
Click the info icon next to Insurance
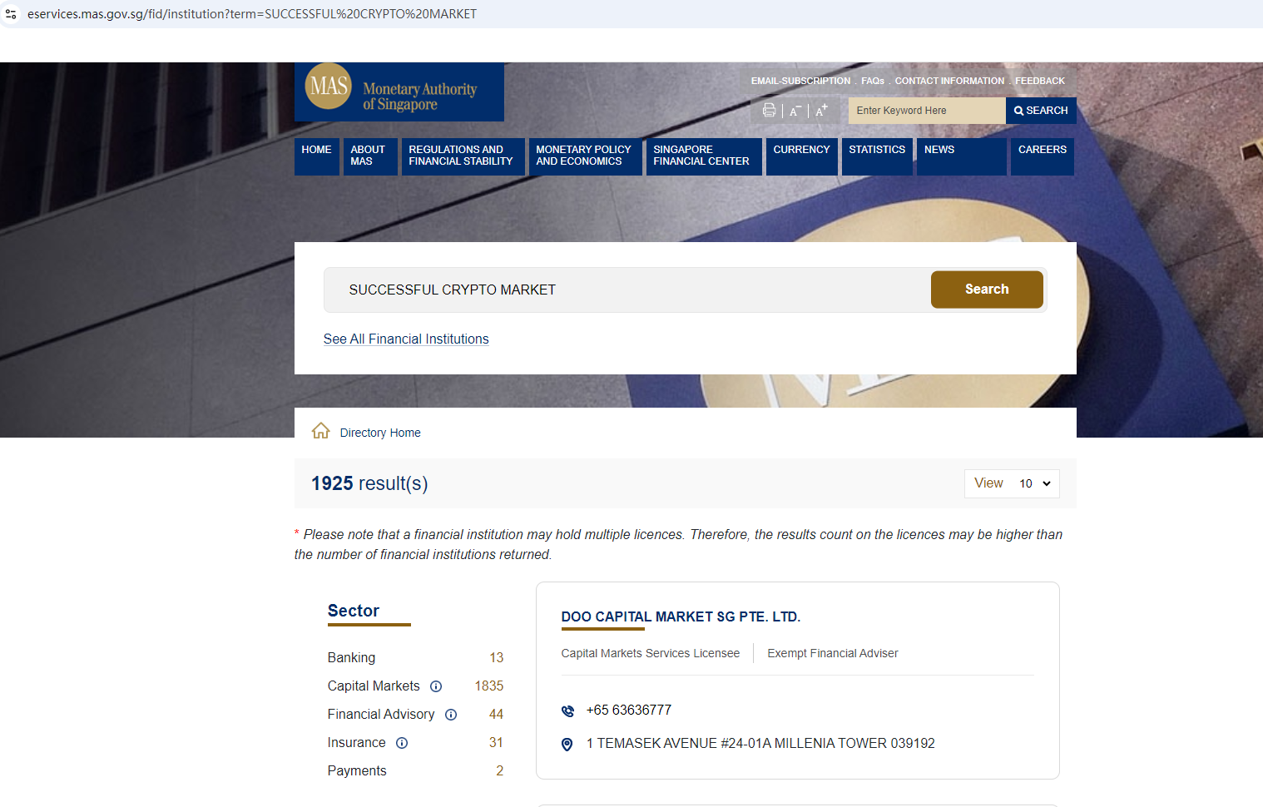pyautogui.click(x=402, y=743)
